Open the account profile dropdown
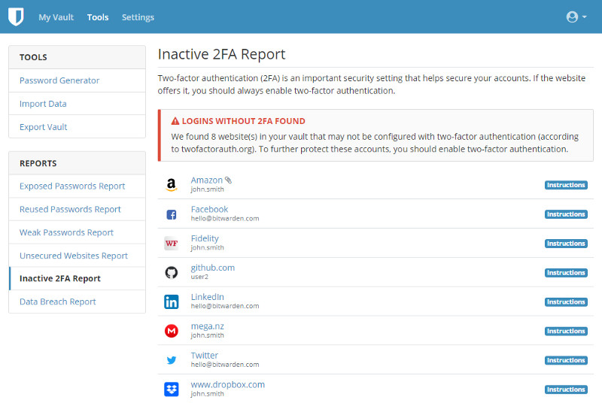The width and height of the screenshot is (602, 406). tap(576, 17)
